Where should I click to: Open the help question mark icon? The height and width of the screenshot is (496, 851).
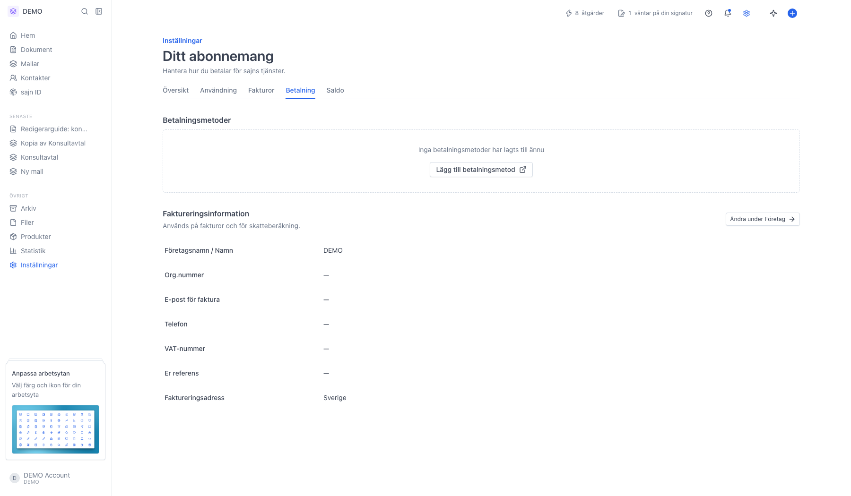(709, 13)
